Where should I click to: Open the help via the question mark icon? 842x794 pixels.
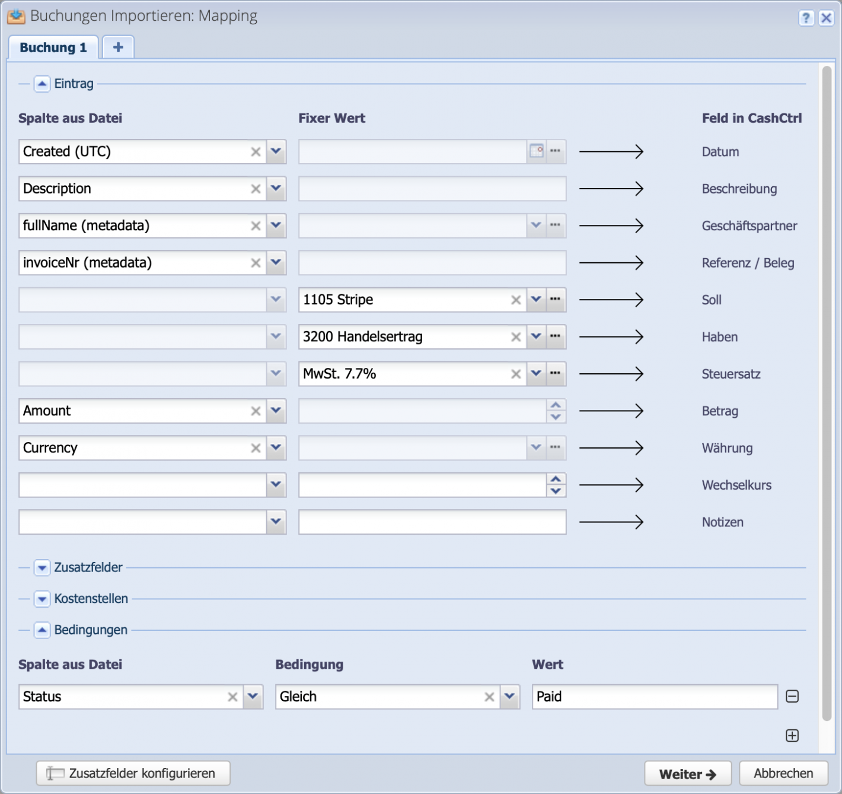[806, 18]
